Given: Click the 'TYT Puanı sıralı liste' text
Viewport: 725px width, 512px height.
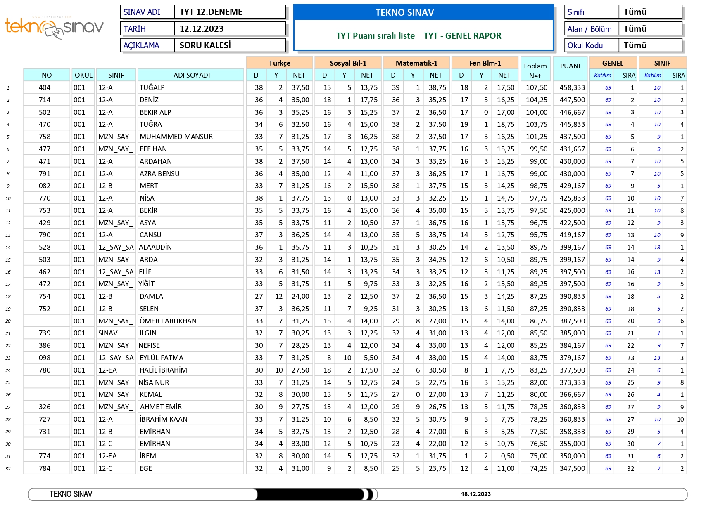Looking at the screenshot, I should (375, 36).
